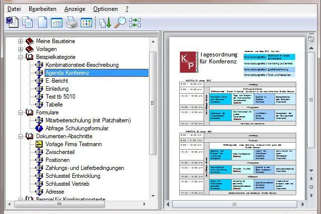Click tree panel scroll right arrow

[x=144, y=204]
